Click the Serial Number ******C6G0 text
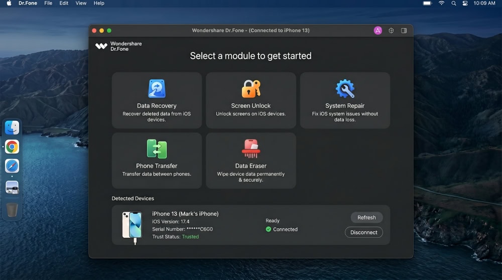 tap(183, 229)
